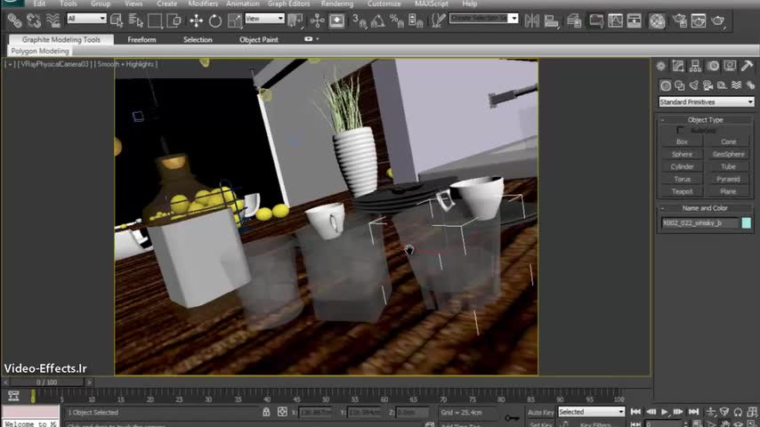760x427 pixels.
Task: Open the Edit menu
Action: pyautogui.click(x=39, y=4)
